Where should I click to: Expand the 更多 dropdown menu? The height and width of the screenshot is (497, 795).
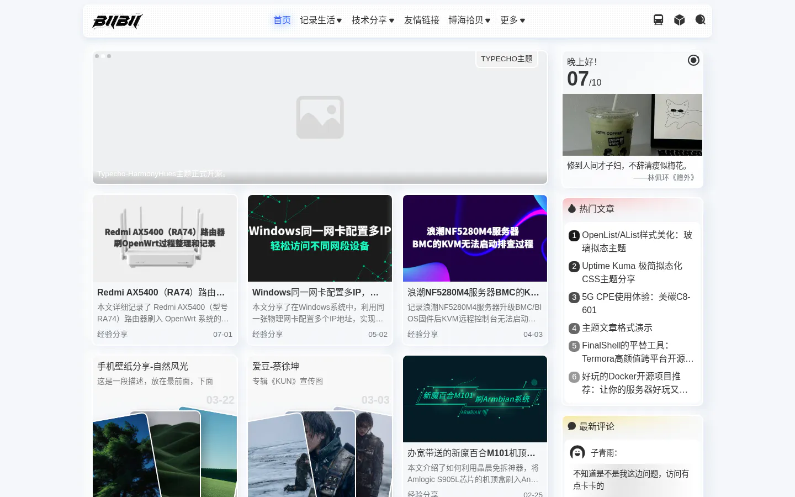click(x=512, y=20)
